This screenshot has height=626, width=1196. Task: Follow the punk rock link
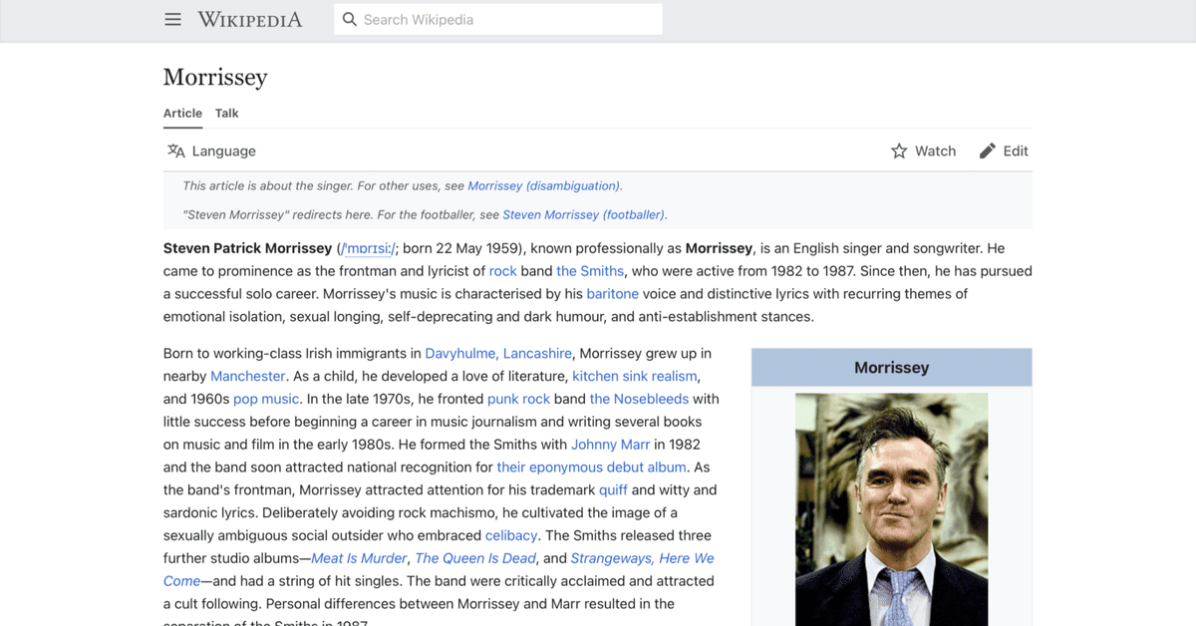518,400
